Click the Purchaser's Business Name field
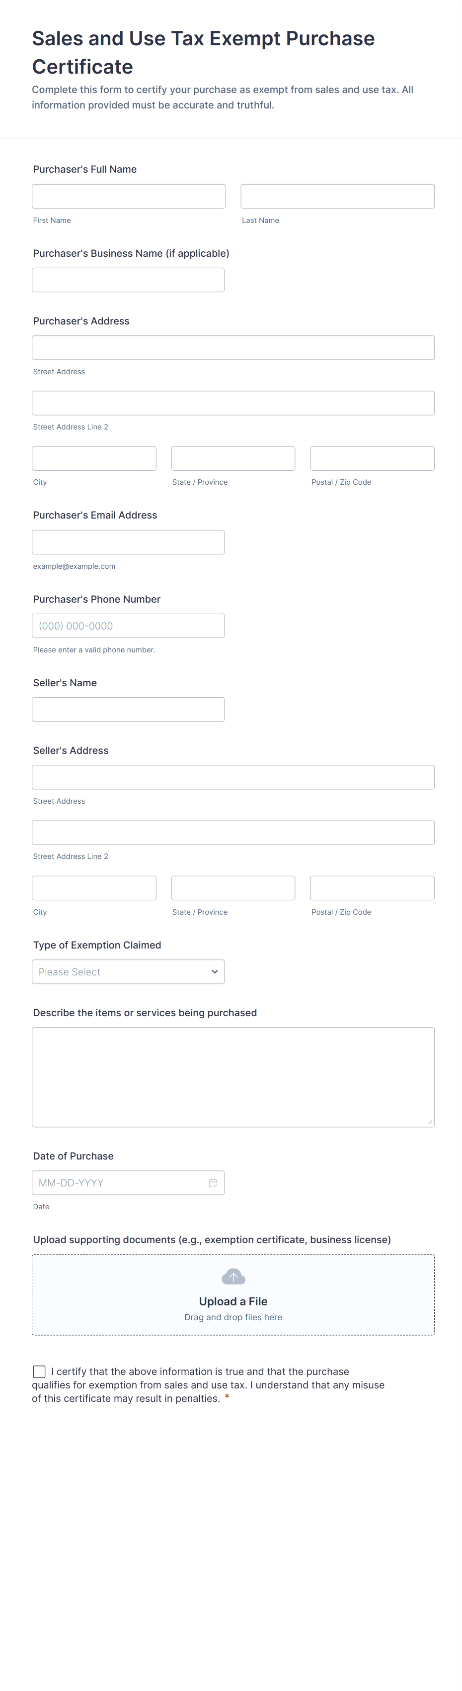 128,280
